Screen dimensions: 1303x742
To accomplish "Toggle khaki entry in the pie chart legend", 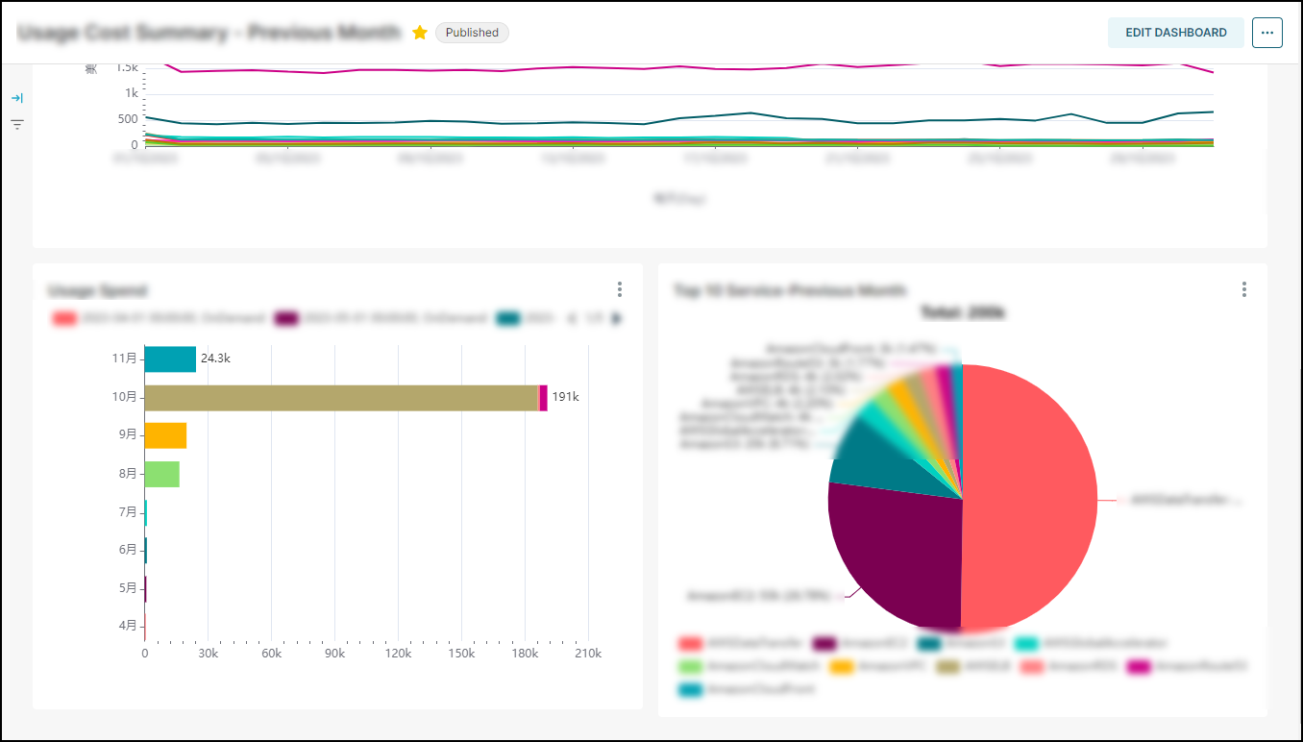I will point(949,665).
